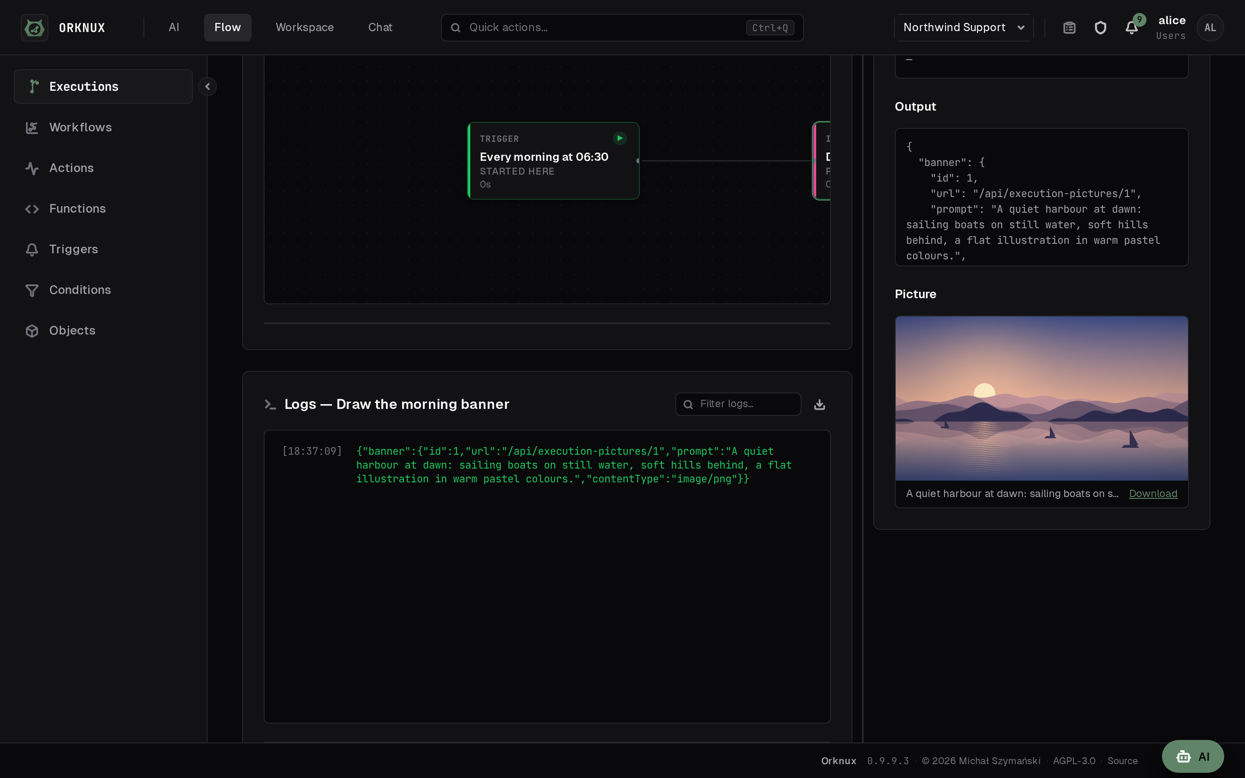
Task: Click the 'Picture' section heading
Action: pyautogui.click(x=915, y=294)
